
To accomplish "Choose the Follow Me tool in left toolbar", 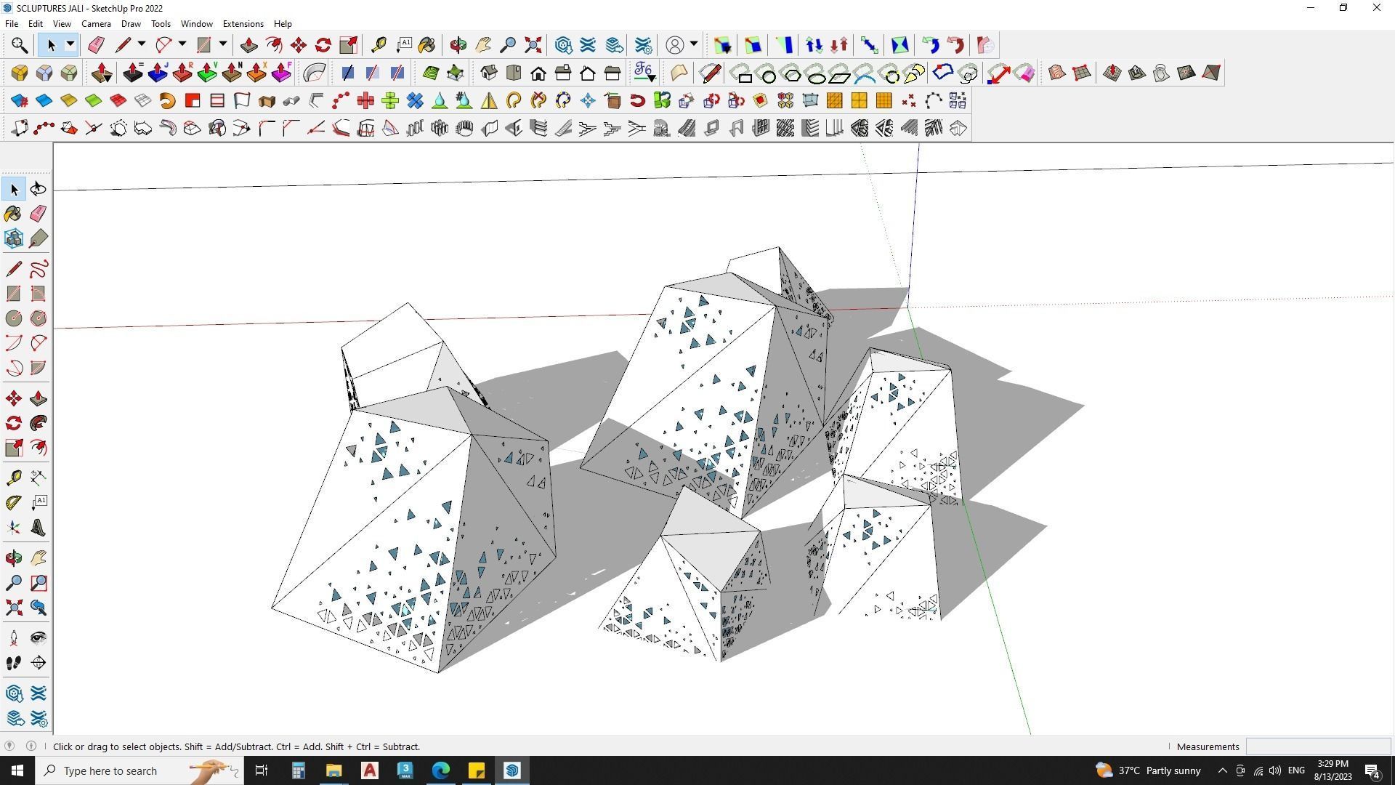I will point(39,423).
